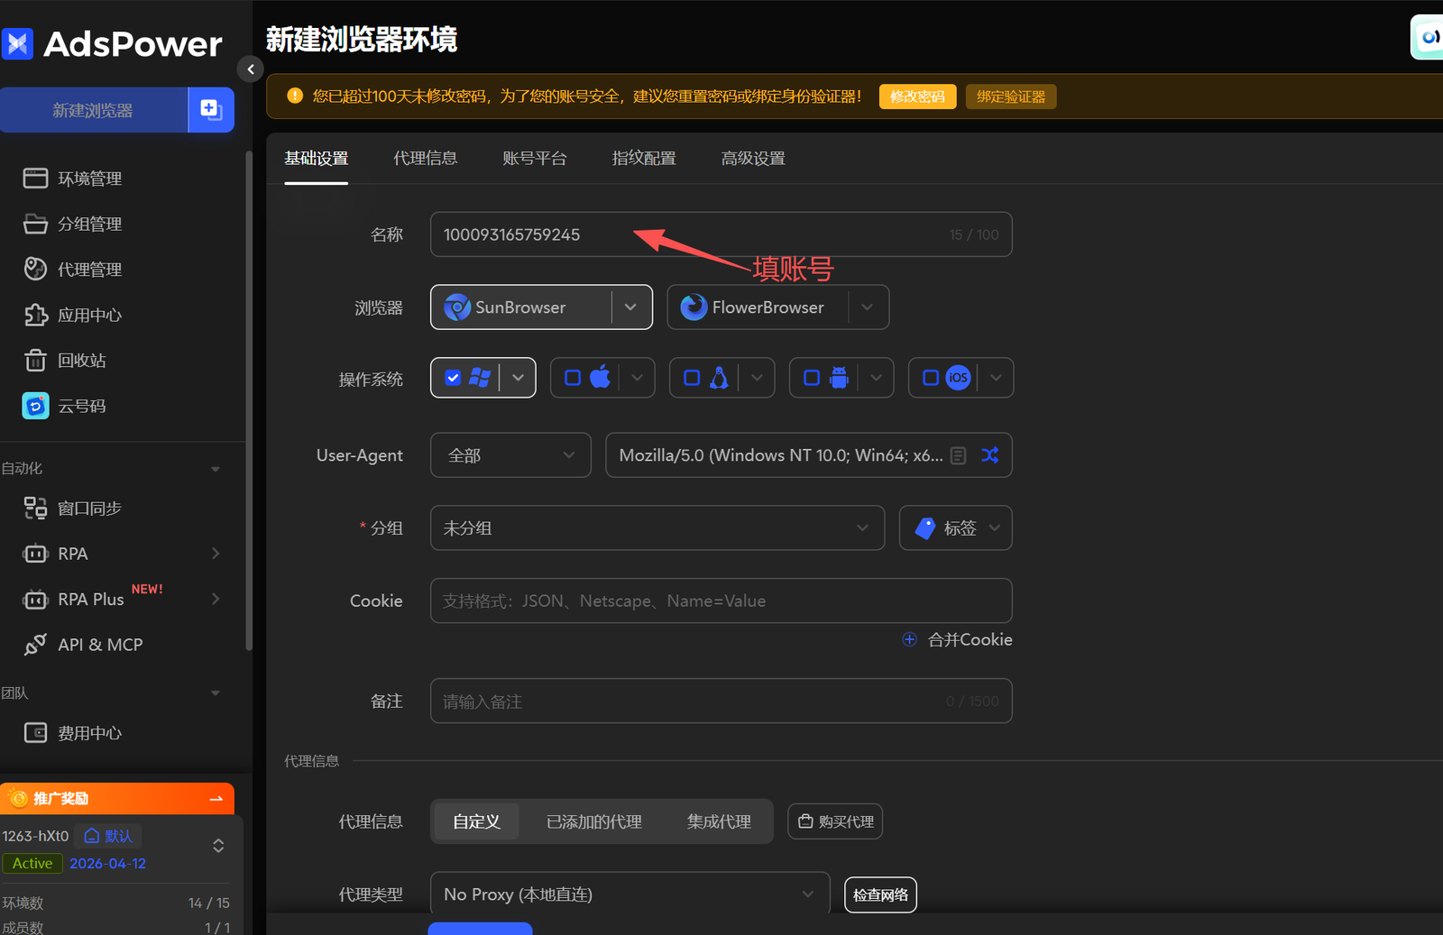1443x935 pixels.
Task: Click the 新建浏览器 button
Action: tap(93, 110)
